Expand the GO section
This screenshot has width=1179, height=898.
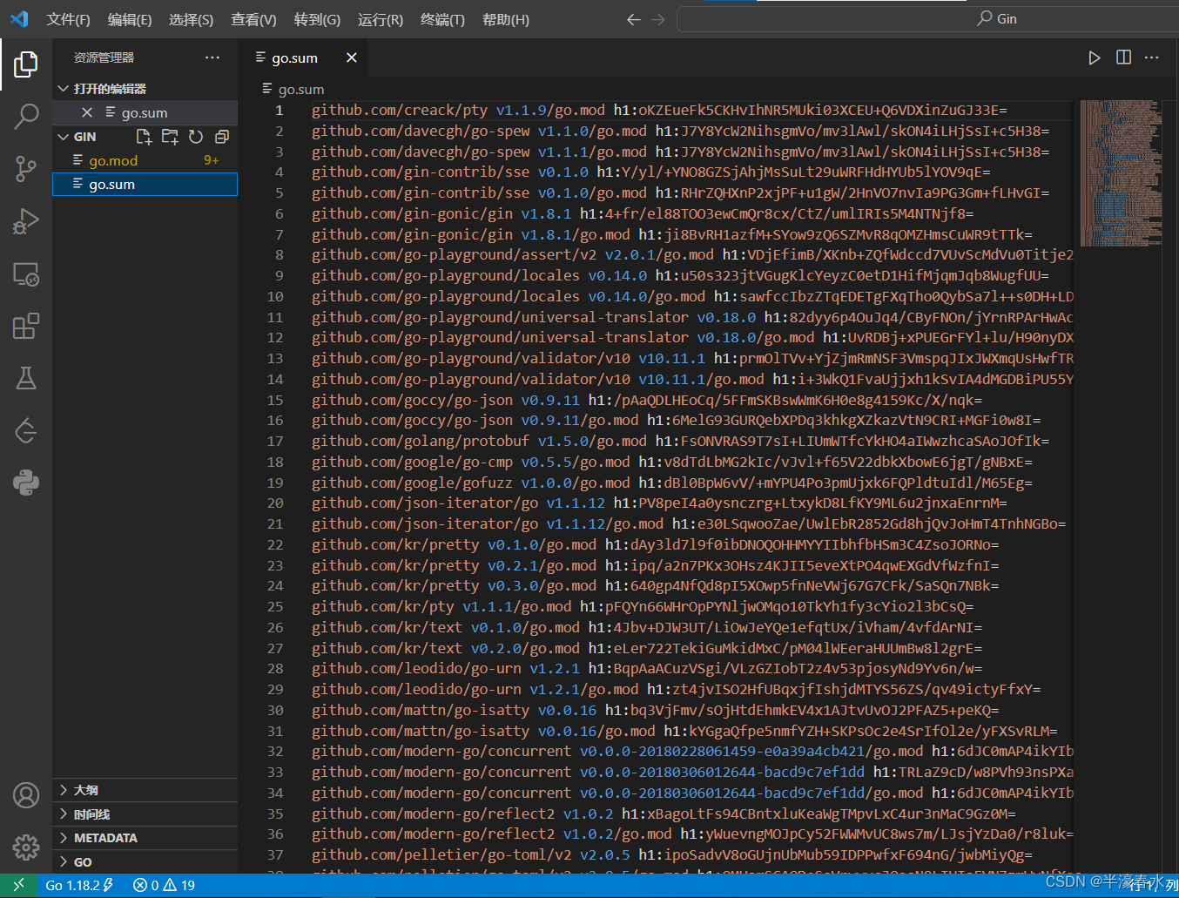145,861
